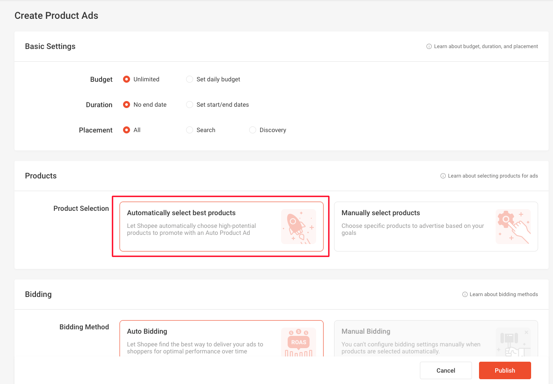The width and height of the screenshot is (553, 384).
Task: Open Learn about selecting products for ads
Action: coord(493,176)
